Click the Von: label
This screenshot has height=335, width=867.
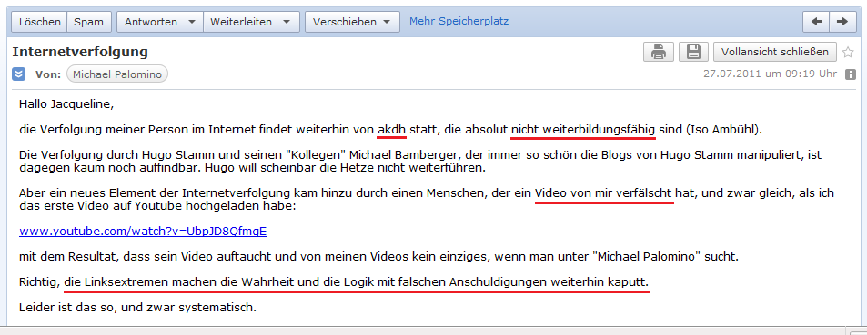coord(48,74)
